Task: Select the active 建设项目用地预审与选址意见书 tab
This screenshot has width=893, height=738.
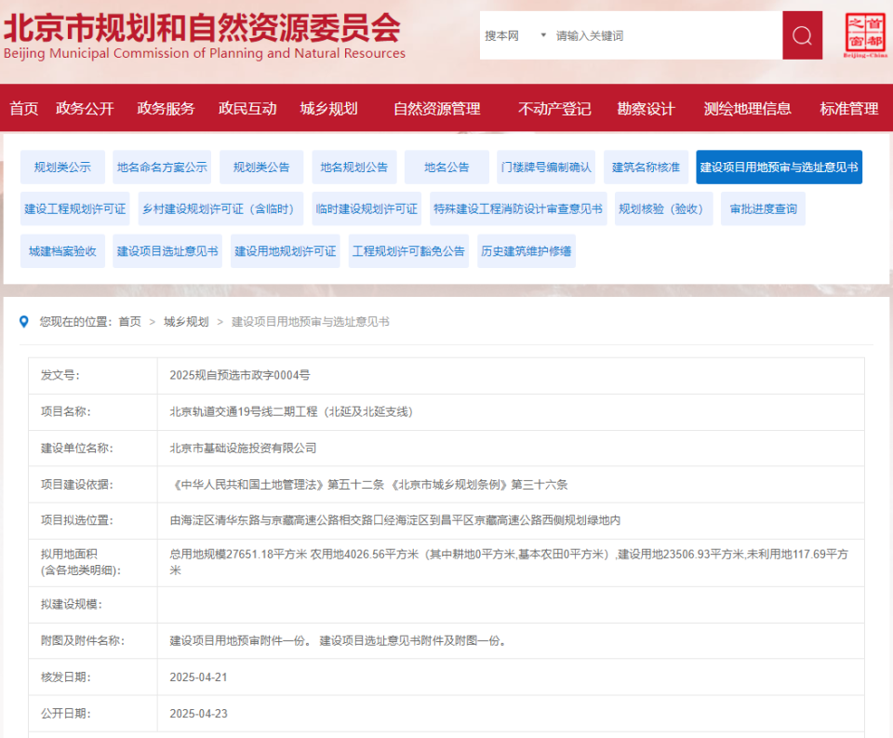Action: tap(780, 167)
